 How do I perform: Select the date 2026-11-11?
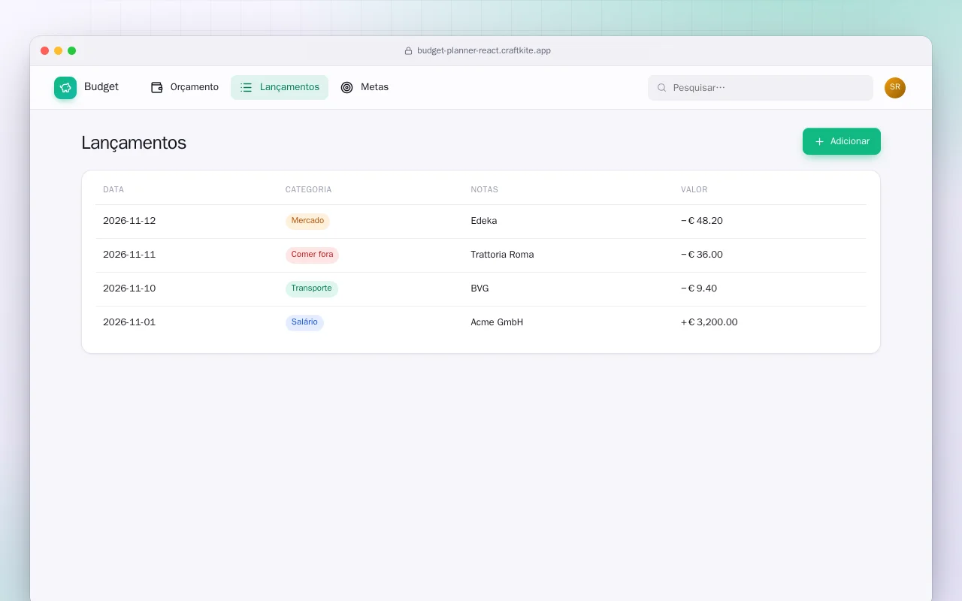129,255
